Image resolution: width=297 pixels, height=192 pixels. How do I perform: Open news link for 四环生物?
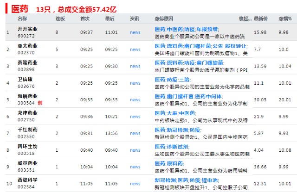pos(135,150)
